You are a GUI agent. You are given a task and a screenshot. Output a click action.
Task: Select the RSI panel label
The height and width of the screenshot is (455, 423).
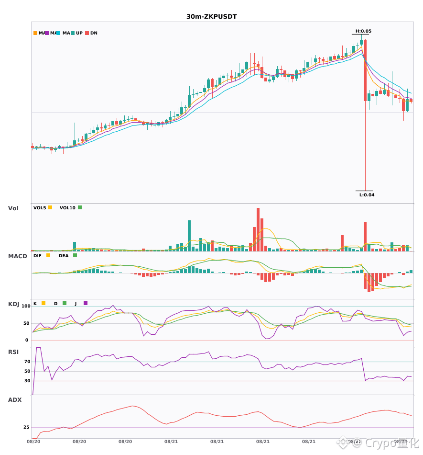coord(13,352)
